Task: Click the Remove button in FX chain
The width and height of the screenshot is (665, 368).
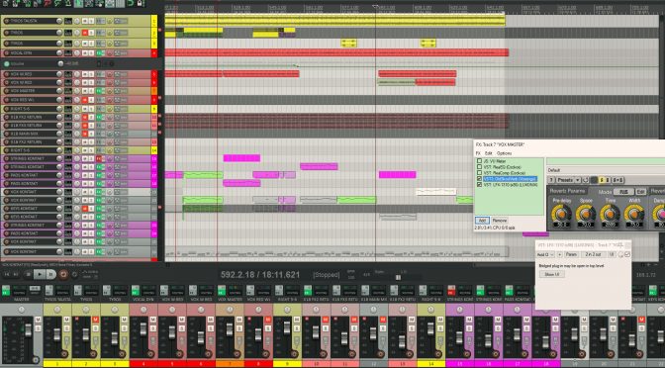Action: coord(500,221)
